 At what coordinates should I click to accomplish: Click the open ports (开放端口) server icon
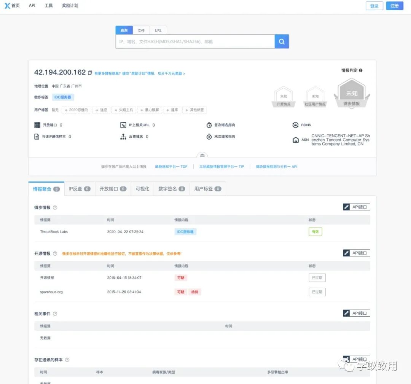pyautogui.click(x=37, y=125)
